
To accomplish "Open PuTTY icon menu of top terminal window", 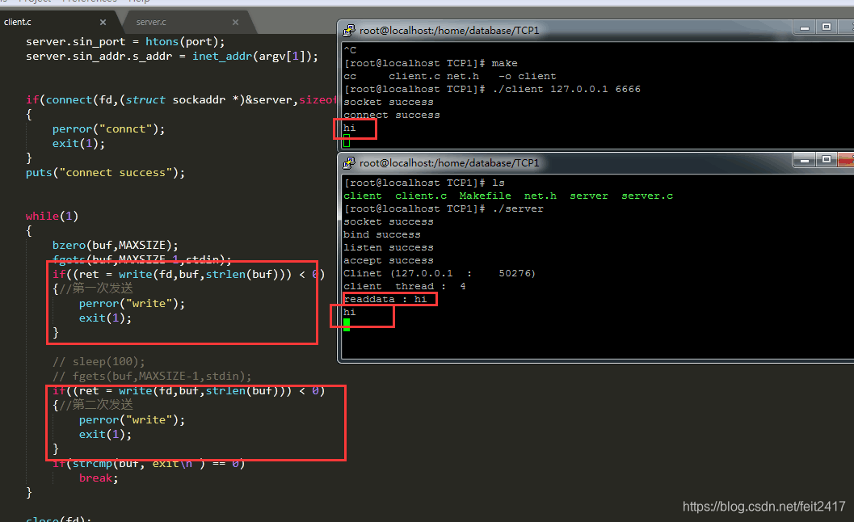I will click(x=348, y=31).
